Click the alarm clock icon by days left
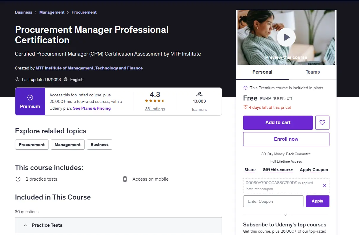The image size is (359, 235). click(245, 107)
